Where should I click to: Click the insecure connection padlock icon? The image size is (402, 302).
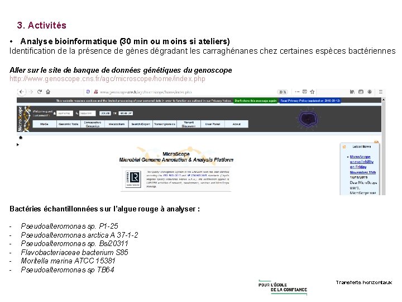[95, 92]
